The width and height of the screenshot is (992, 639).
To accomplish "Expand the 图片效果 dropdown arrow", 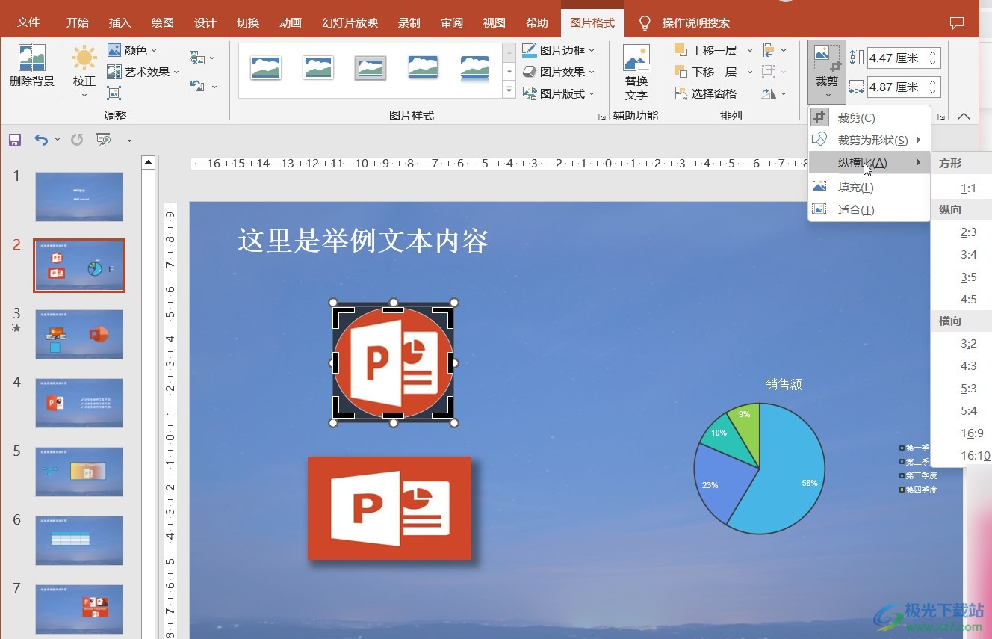I will [x=592, y=72].
